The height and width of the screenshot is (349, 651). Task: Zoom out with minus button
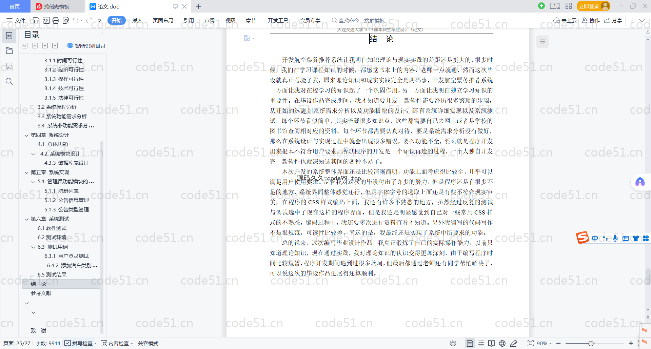click(x=558, y=343)
